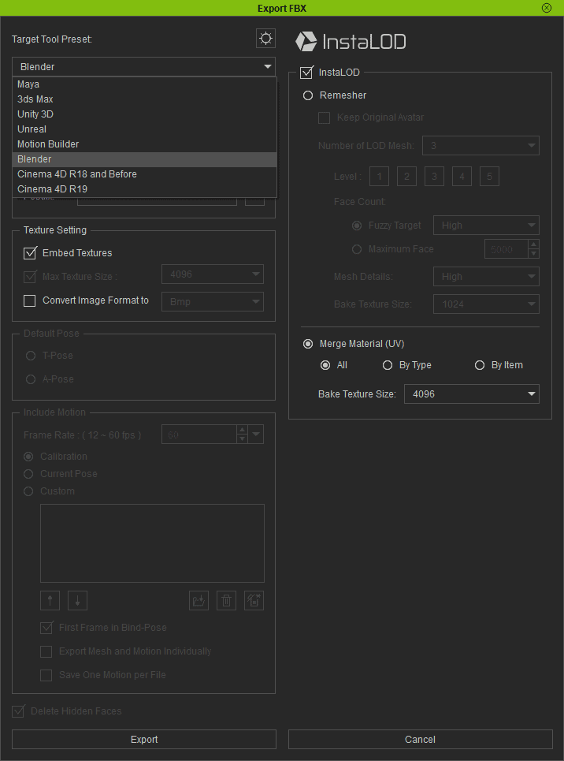This screenshot has height=761, width=564.
Task: Click the Cancel button
Action: coord(421,739)
